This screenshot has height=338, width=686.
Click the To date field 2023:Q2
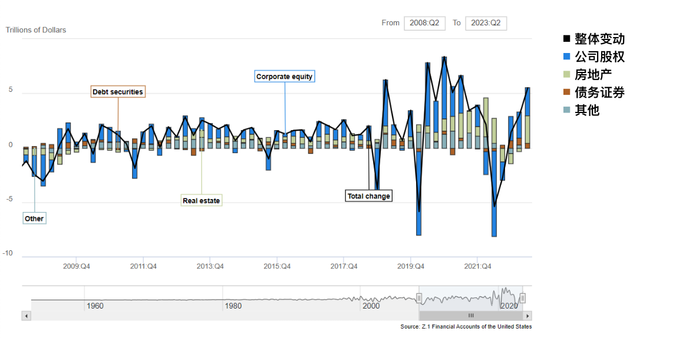(486, 23)
